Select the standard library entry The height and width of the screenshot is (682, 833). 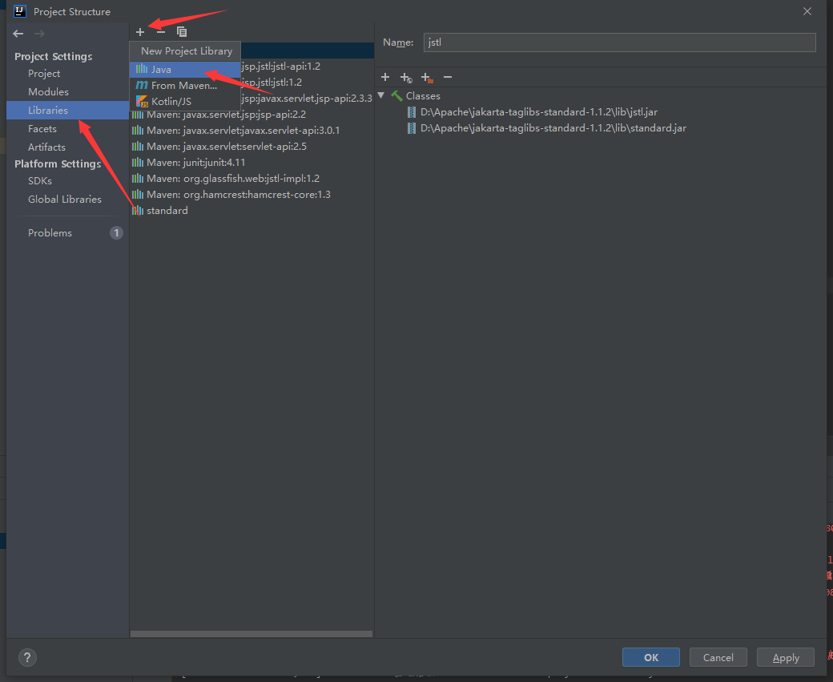click(x=252, y=211)
